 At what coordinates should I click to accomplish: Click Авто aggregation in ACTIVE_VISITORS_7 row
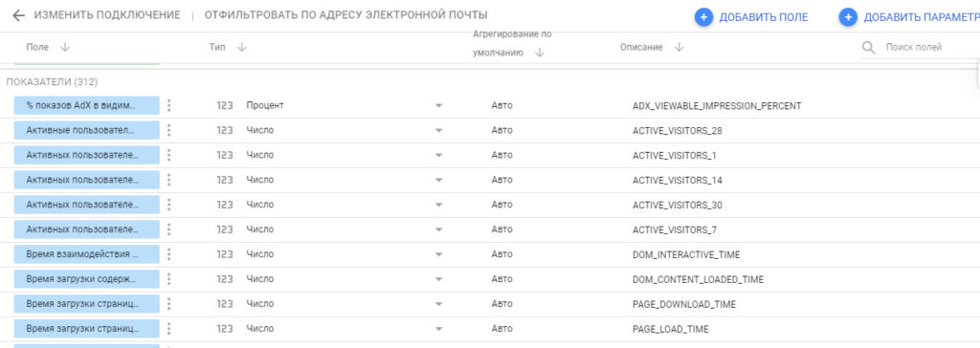click(501, 229)
